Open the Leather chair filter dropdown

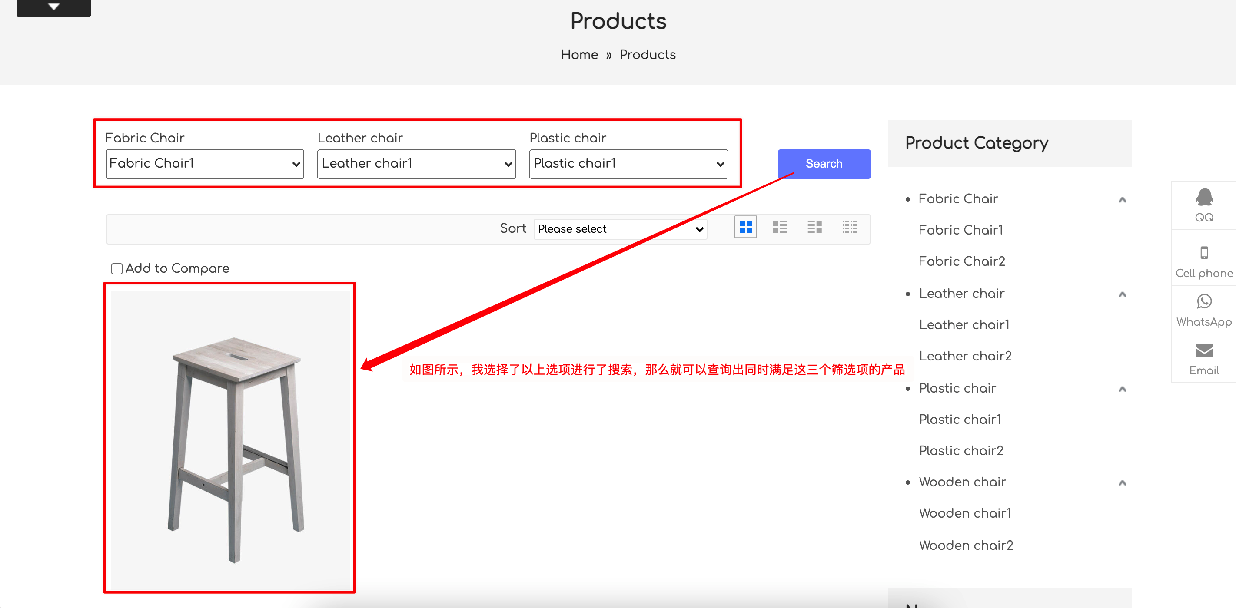[416, 164]
